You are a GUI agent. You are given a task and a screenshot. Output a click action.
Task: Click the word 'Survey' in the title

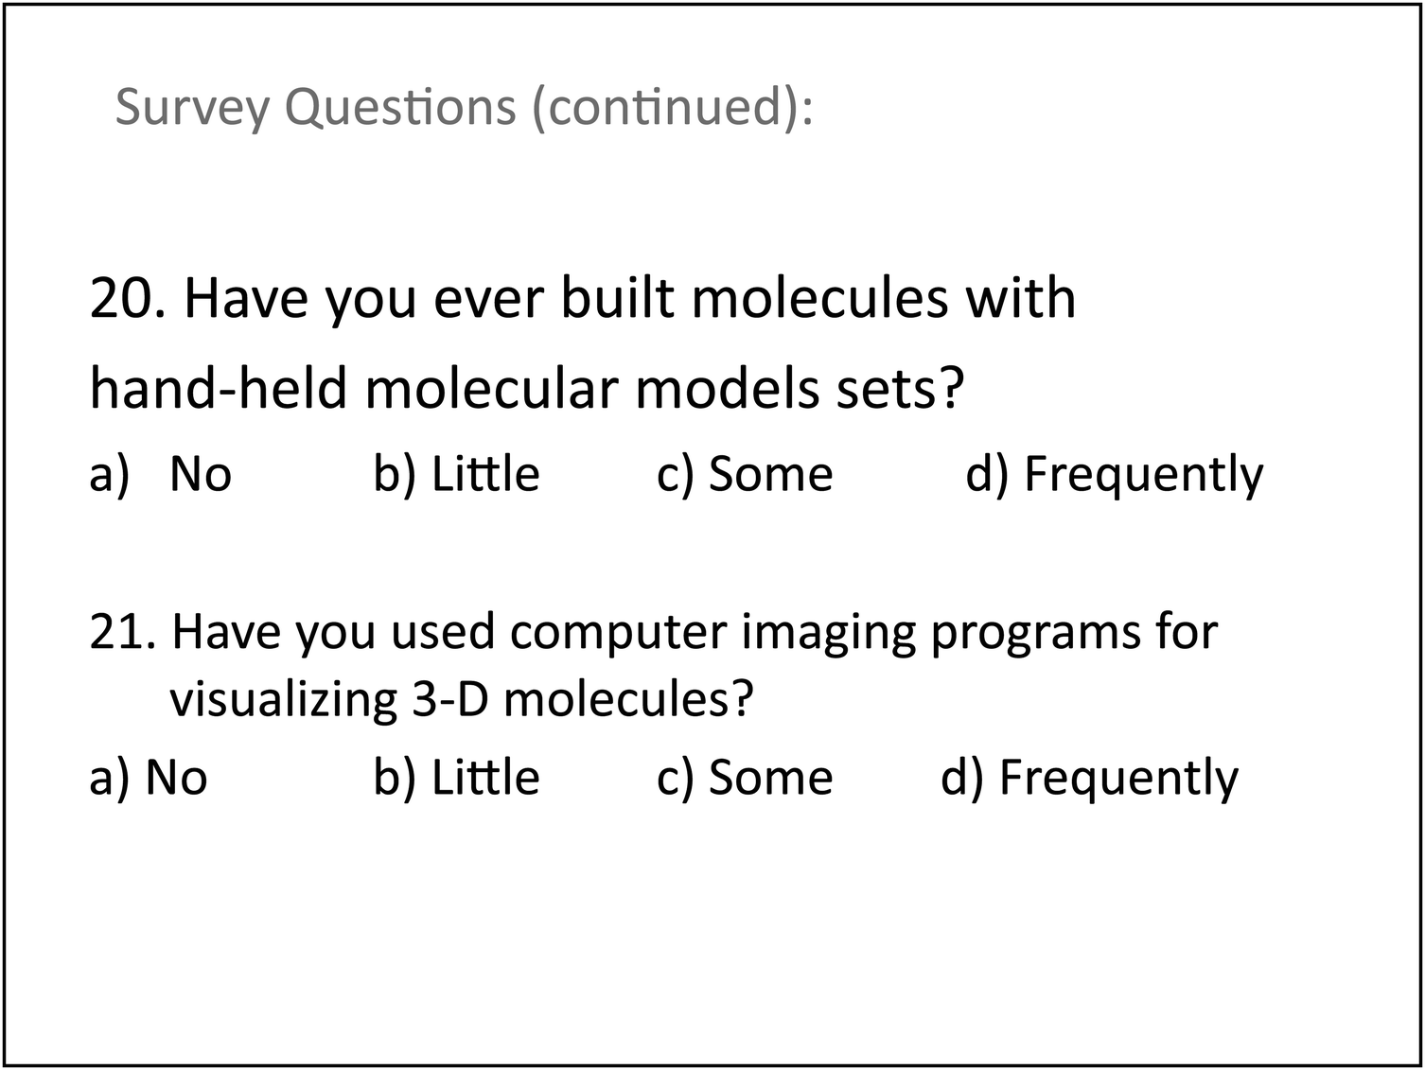pyautogui.click(x=193, y=109)
